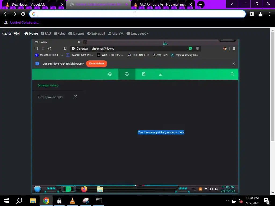
Task: Select the history clock icon
Action: [x=127, y=74]
